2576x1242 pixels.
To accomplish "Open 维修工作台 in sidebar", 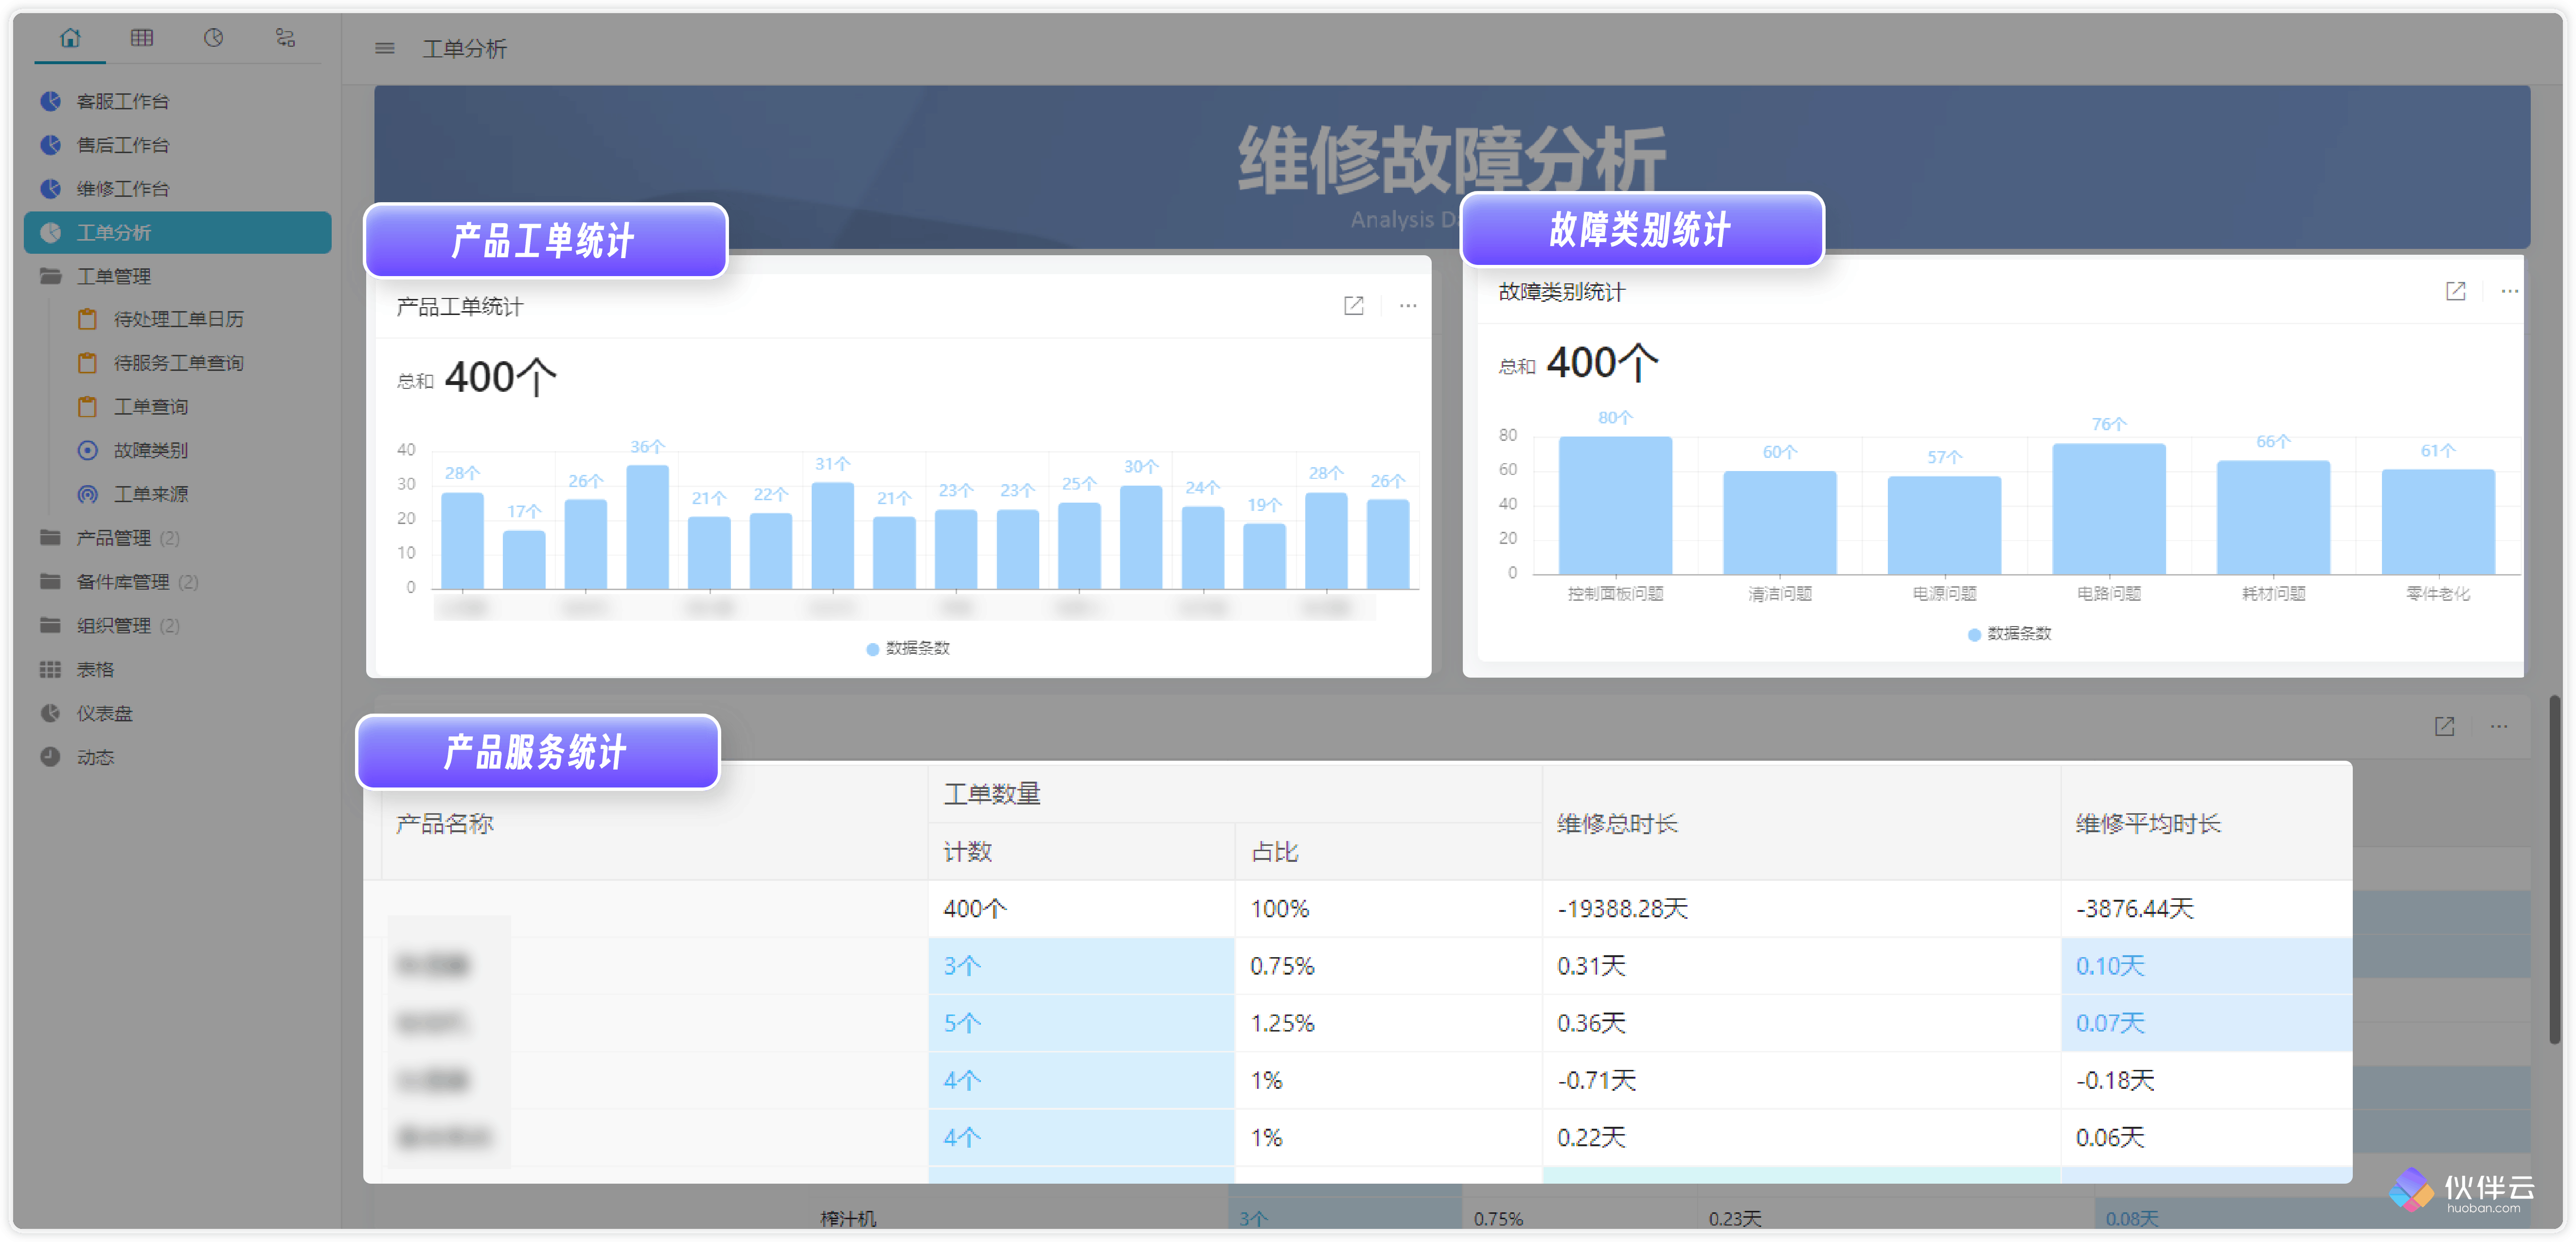I will pyautogui.click(x=178, y=189).
